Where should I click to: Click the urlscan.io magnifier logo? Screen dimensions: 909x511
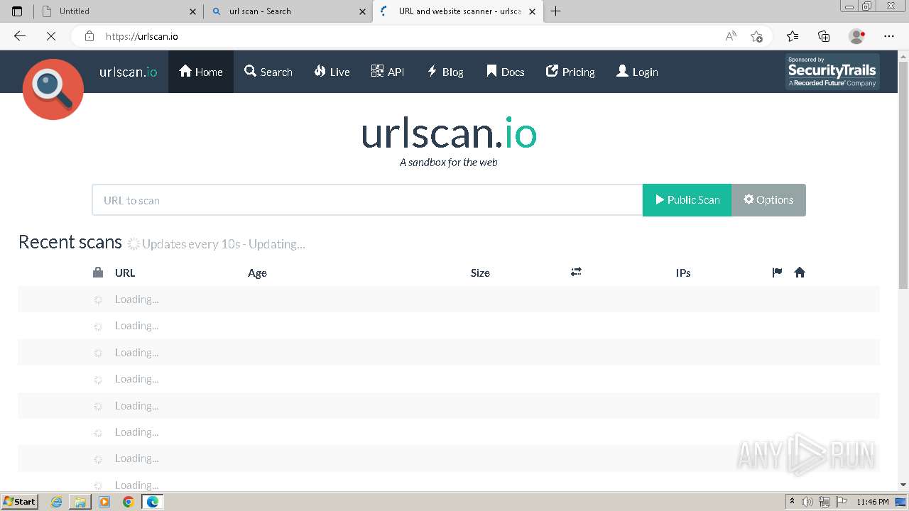53,89
